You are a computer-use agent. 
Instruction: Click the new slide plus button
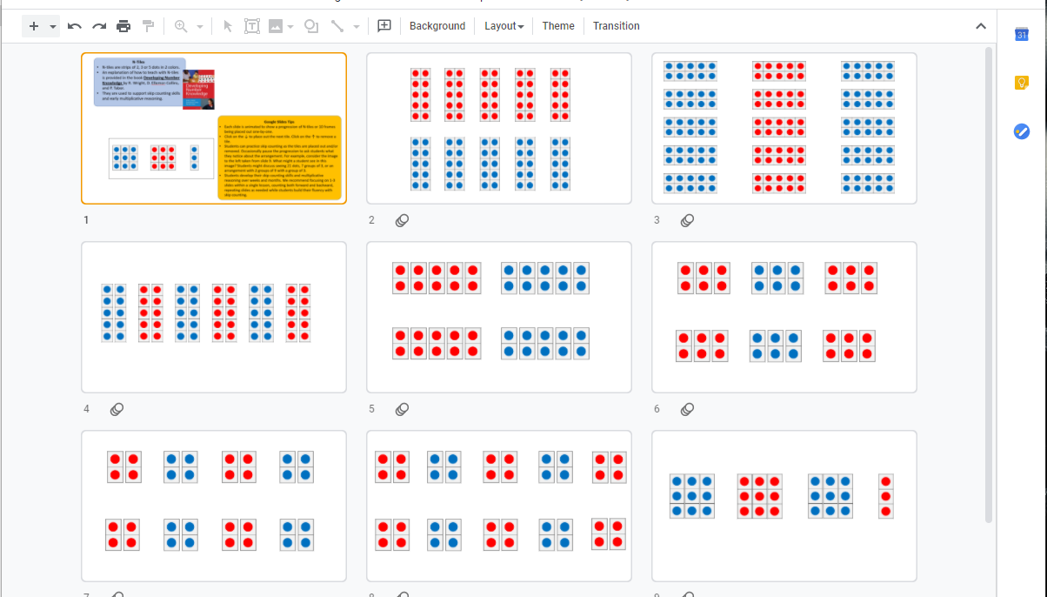pyautogui.click(x=34, y=26)
